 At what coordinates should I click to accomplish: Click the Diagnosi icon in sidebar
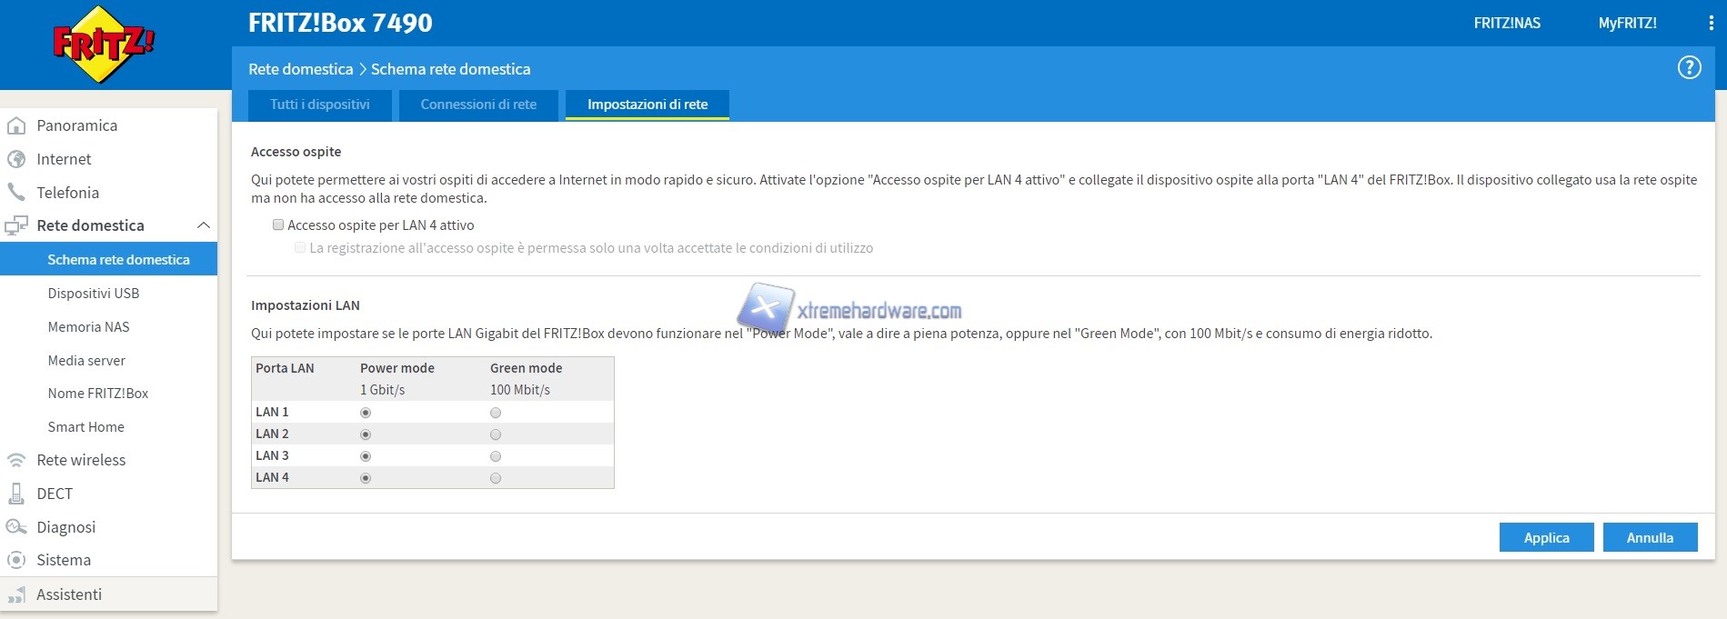click(x=16, y=527)
